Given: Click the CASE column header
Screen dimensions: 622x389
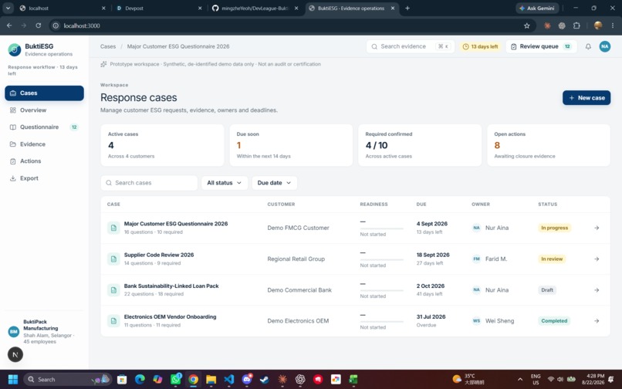Looking at the screenshot, I should 113,205.
